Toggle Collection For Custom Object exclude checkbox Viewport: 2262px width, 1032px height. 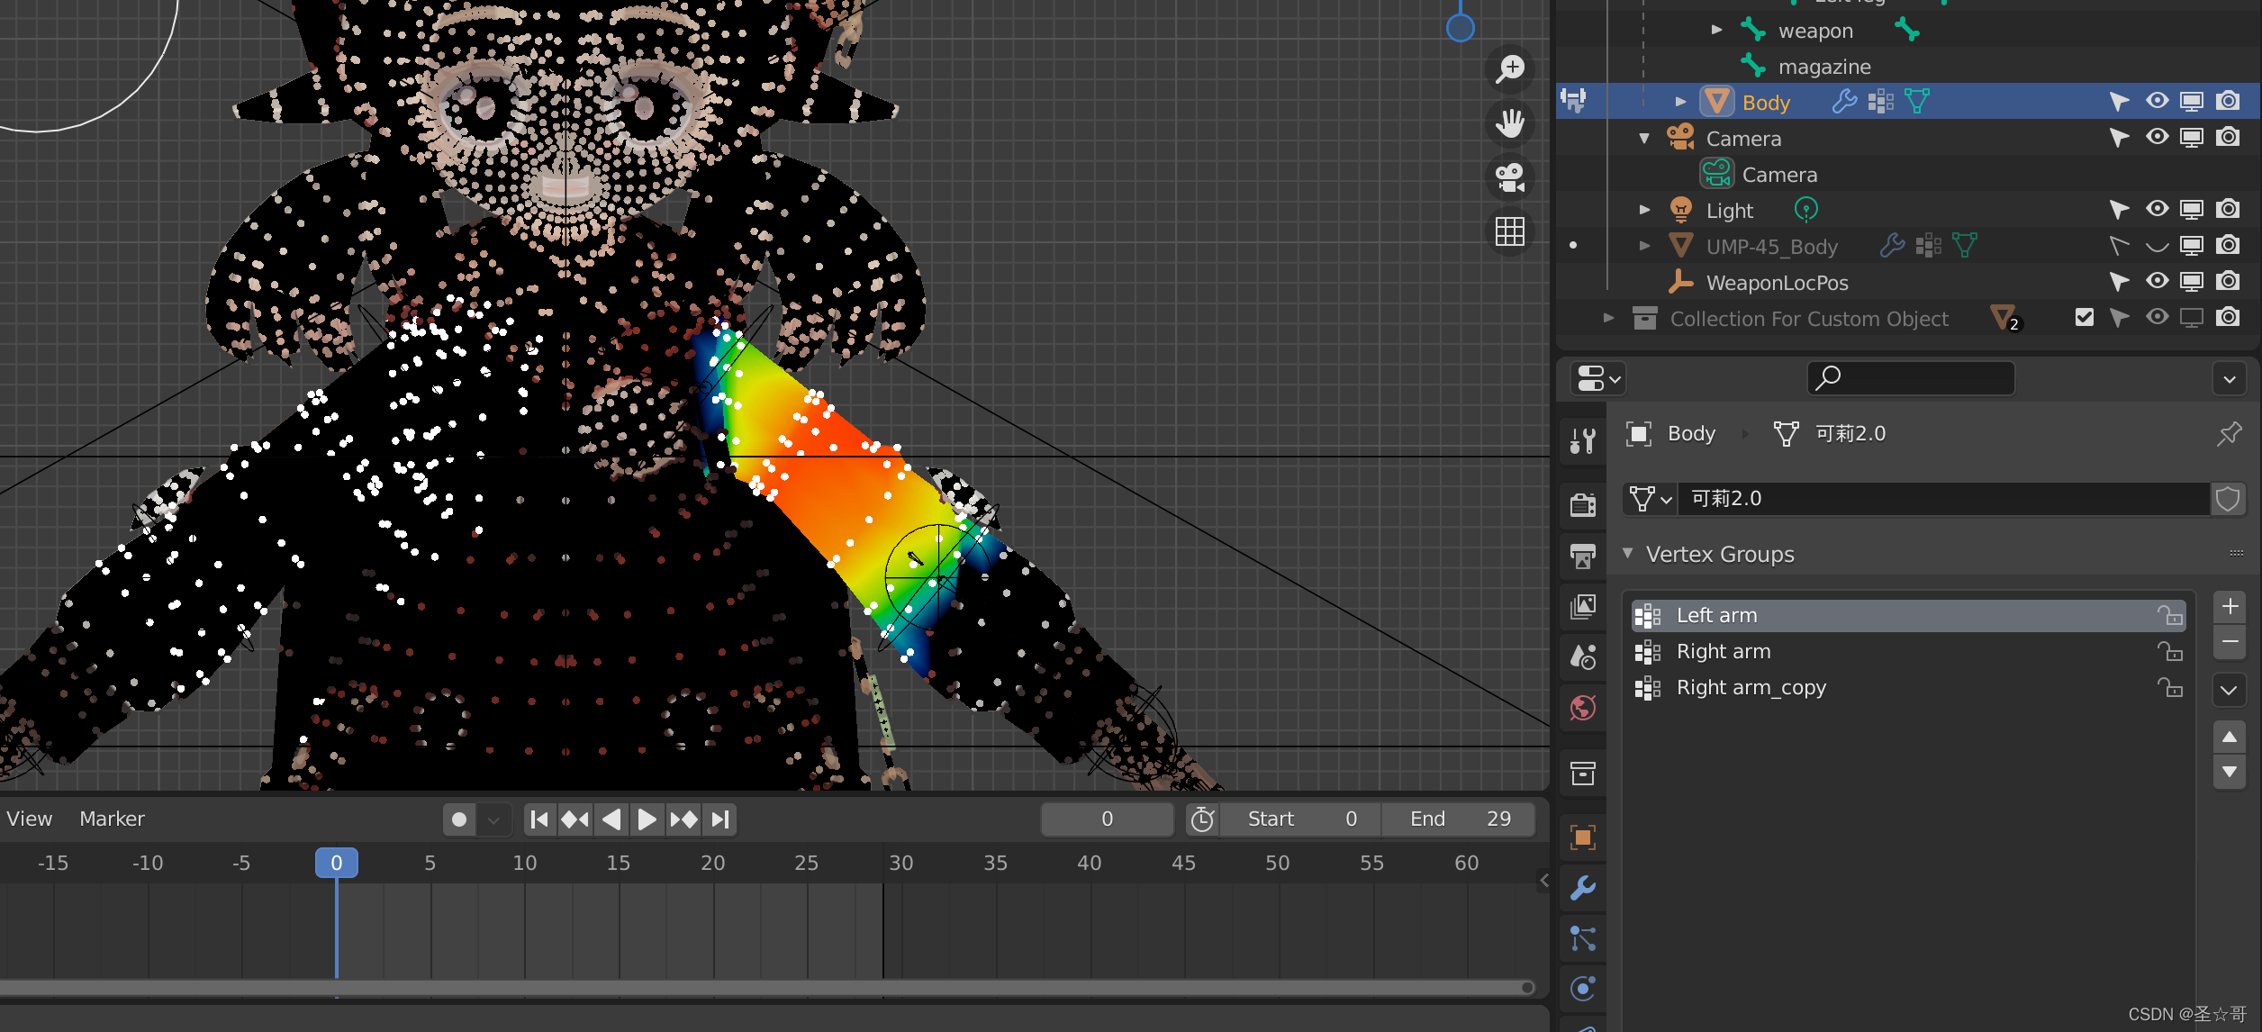[x=2084, y=318]
